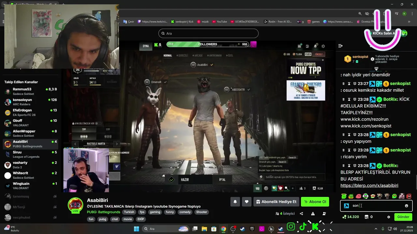Screen dimensions: 417x234
Task: Expand the gift leaderboard arrow
Action: [376, 69]
